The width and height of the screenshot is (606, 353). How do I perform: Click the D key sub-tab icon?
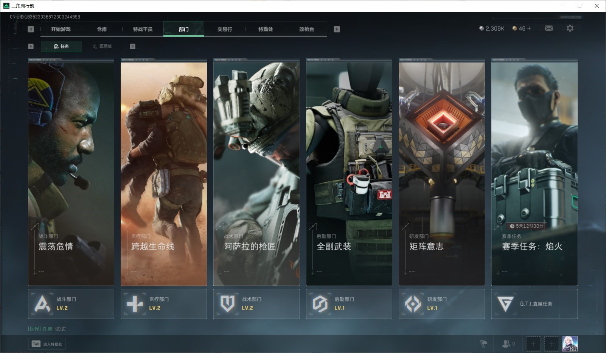pyautogui.click(x=132, y=46)
